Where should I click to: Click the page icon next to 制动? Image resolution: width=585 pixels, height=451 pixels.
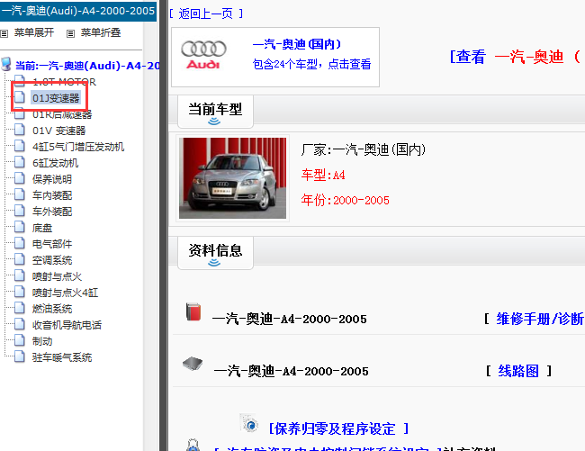(20, 340)
